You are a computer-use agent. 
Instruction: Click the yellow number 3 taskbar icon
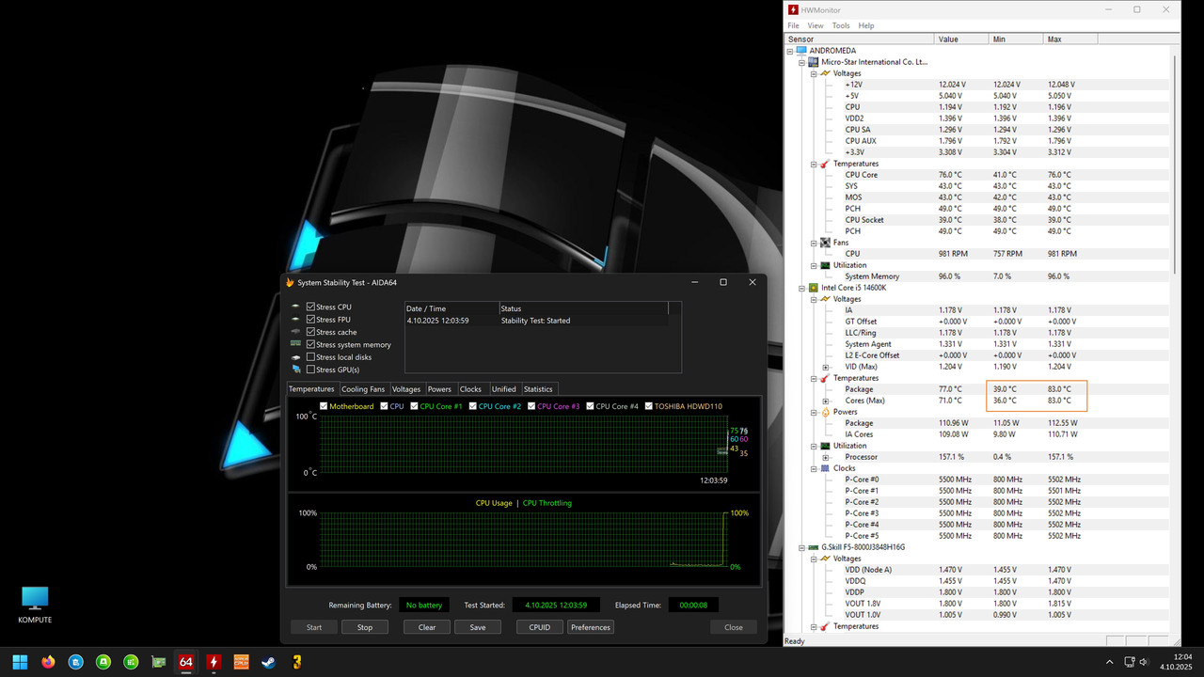[x=296, y=662]
